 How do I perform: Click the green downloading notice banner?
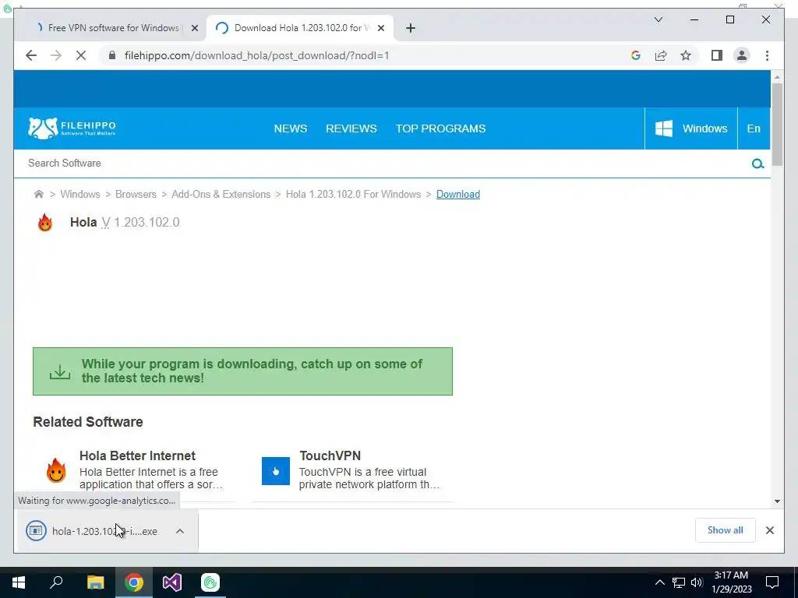pos(242,371)
